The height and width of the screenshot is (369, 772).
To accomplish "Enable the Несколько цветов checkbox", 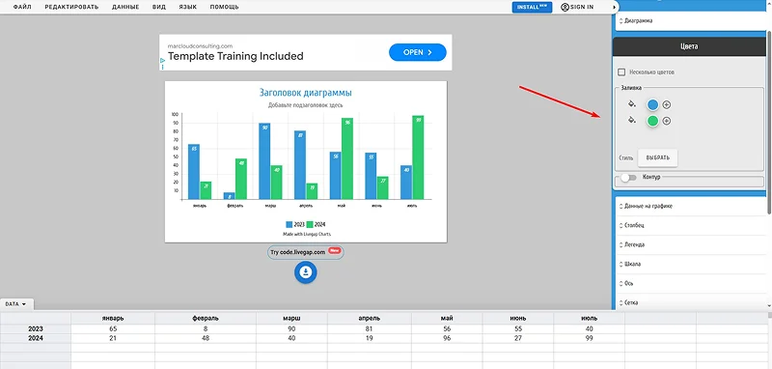I will 621,71.
